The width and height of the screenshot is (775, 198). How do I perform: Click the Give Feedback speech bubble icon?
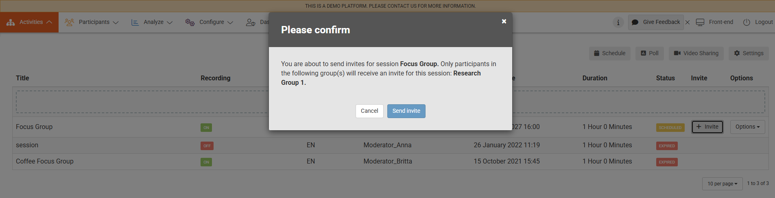635,22
